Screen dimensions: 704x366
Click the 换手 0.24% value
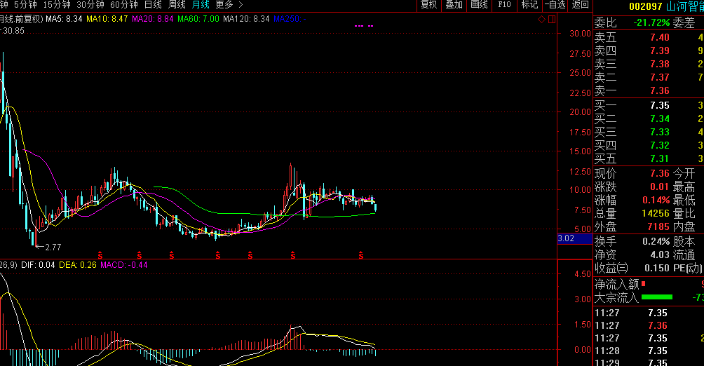(x=656, y=242)
